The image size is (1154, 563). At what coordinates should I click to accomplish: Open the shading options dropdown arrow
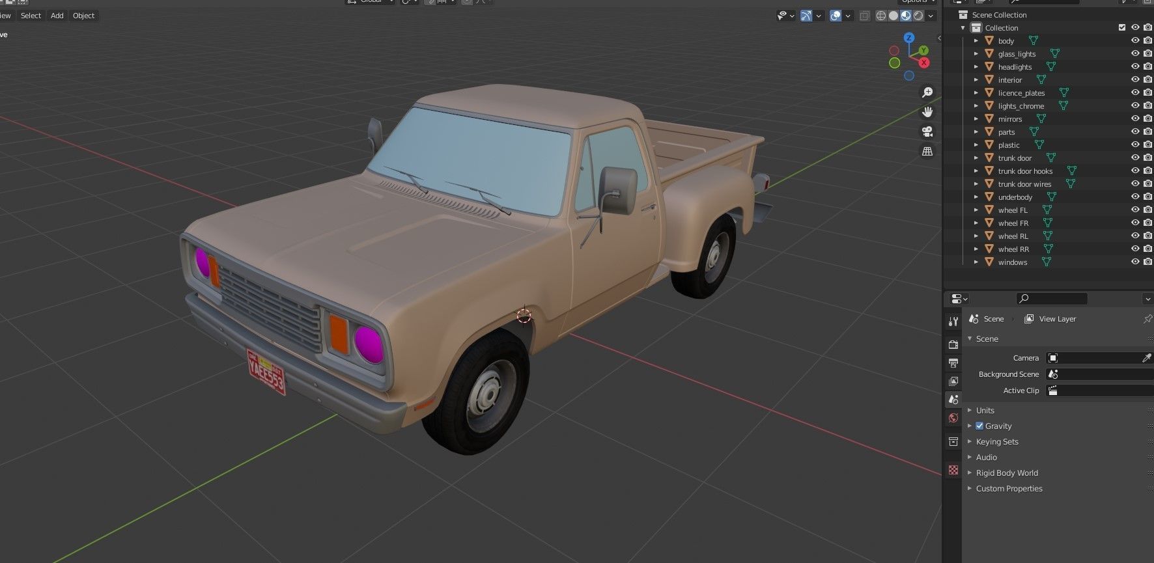(931, 16)
